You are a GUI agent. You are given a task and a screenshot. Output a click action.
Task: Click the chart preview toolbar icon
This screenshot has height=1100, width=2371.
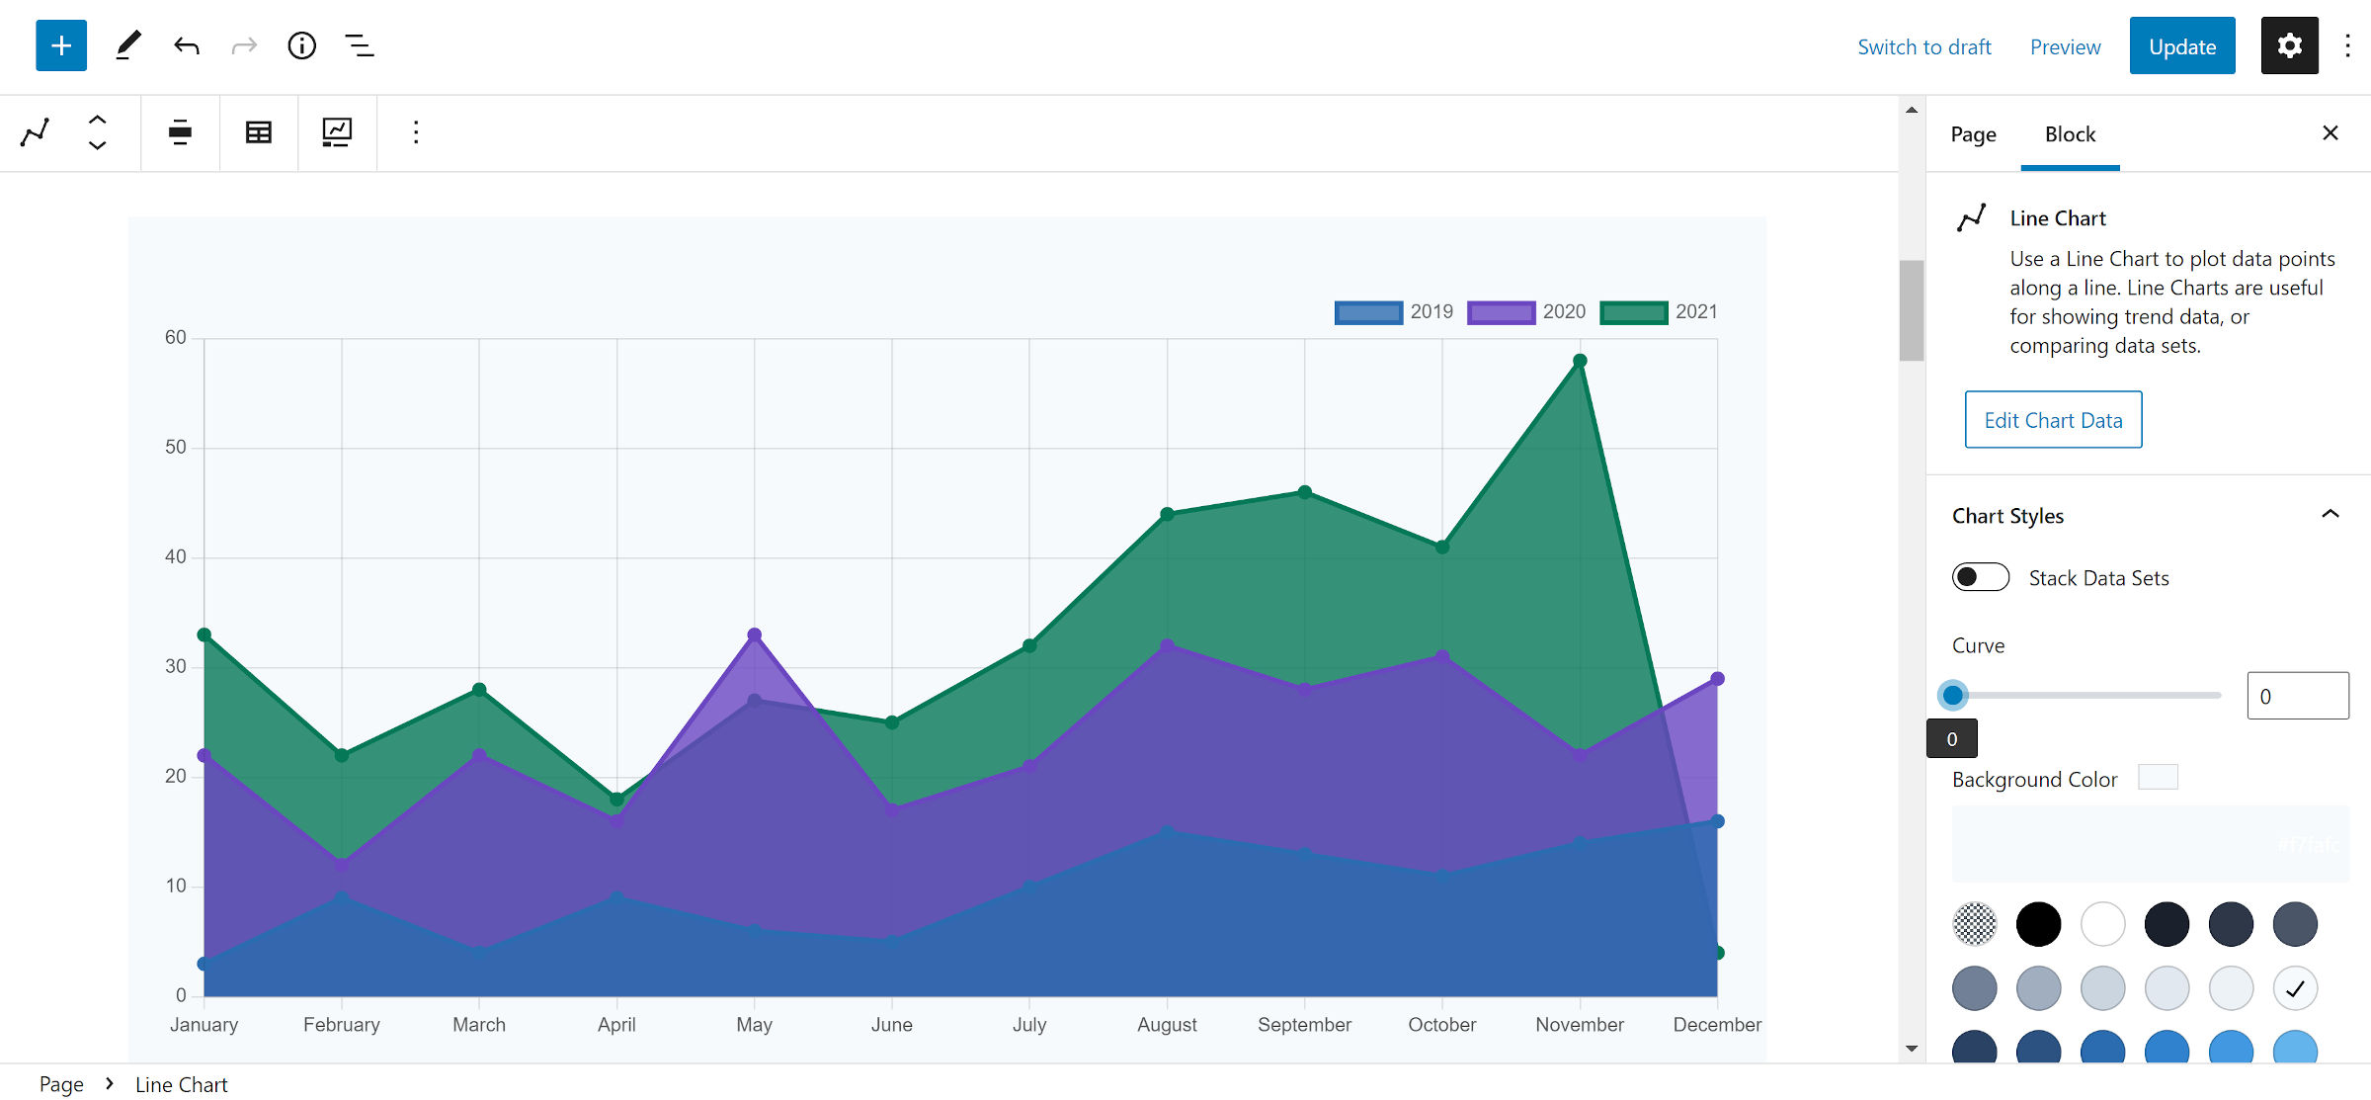click(337, 132)
